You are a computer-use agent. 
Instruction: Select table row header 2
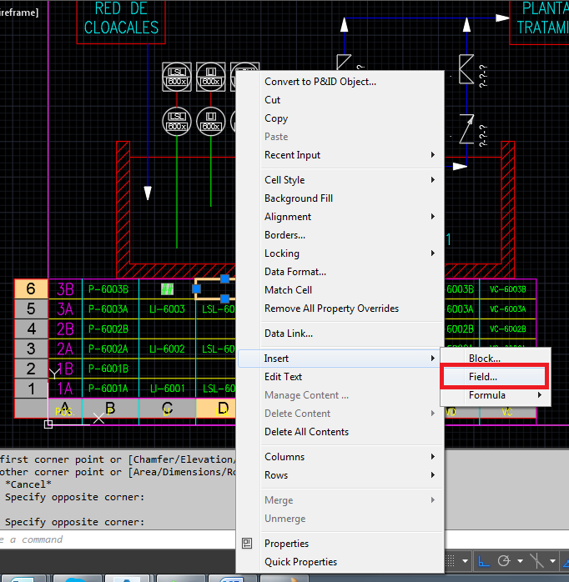(31, 369)
